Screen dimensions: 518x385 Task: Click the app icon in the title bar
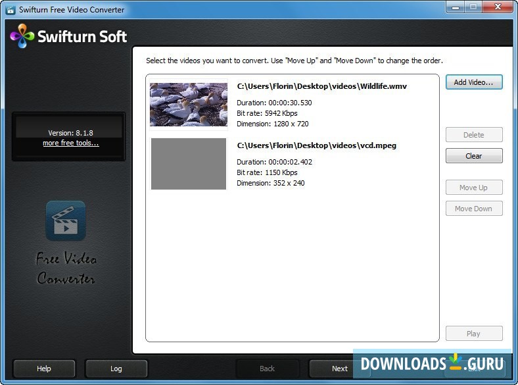click(x=11, y=10)
